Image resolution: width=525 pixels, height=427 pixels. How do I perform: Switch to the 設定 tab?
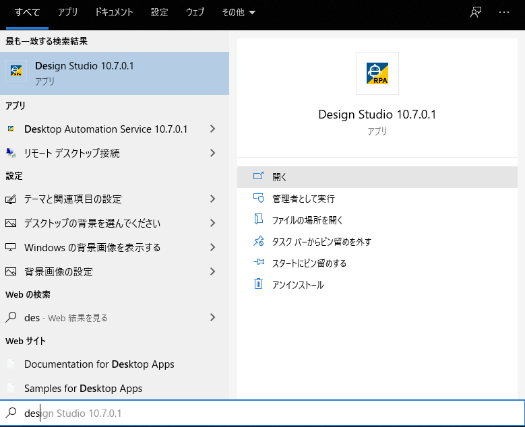[x=159, y=12]
